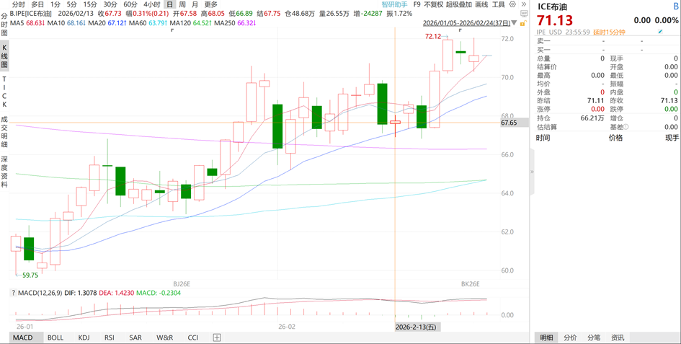This screenshot has height=344, width=681.
Task: Select the 4小时 interval
Action: click(x=152, y=4)
